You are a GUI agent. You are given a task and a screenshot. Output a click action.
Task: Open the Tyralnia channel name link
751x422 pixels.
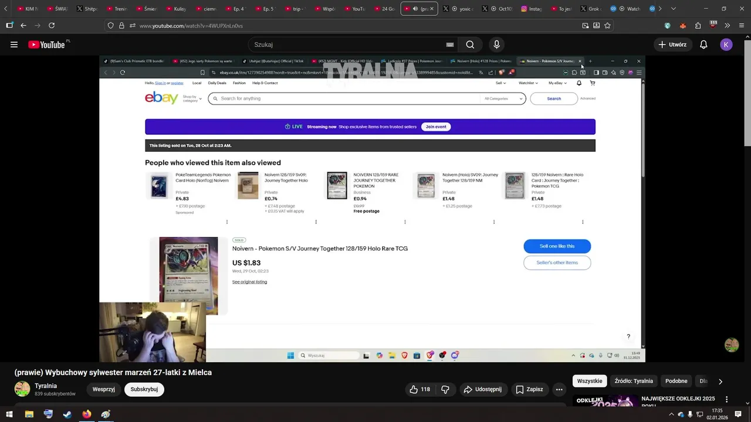pos(46,386)
